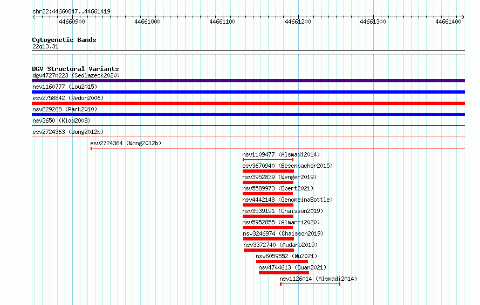
Task: Click the DGV Structural Variants track title
Action: point(76,69)
